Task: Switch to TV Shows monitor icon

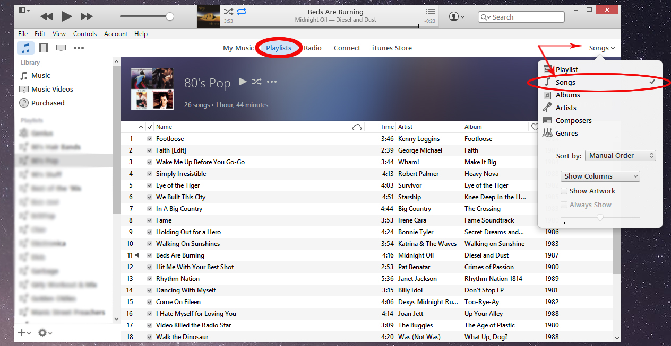Action: (x=61, y=48)
